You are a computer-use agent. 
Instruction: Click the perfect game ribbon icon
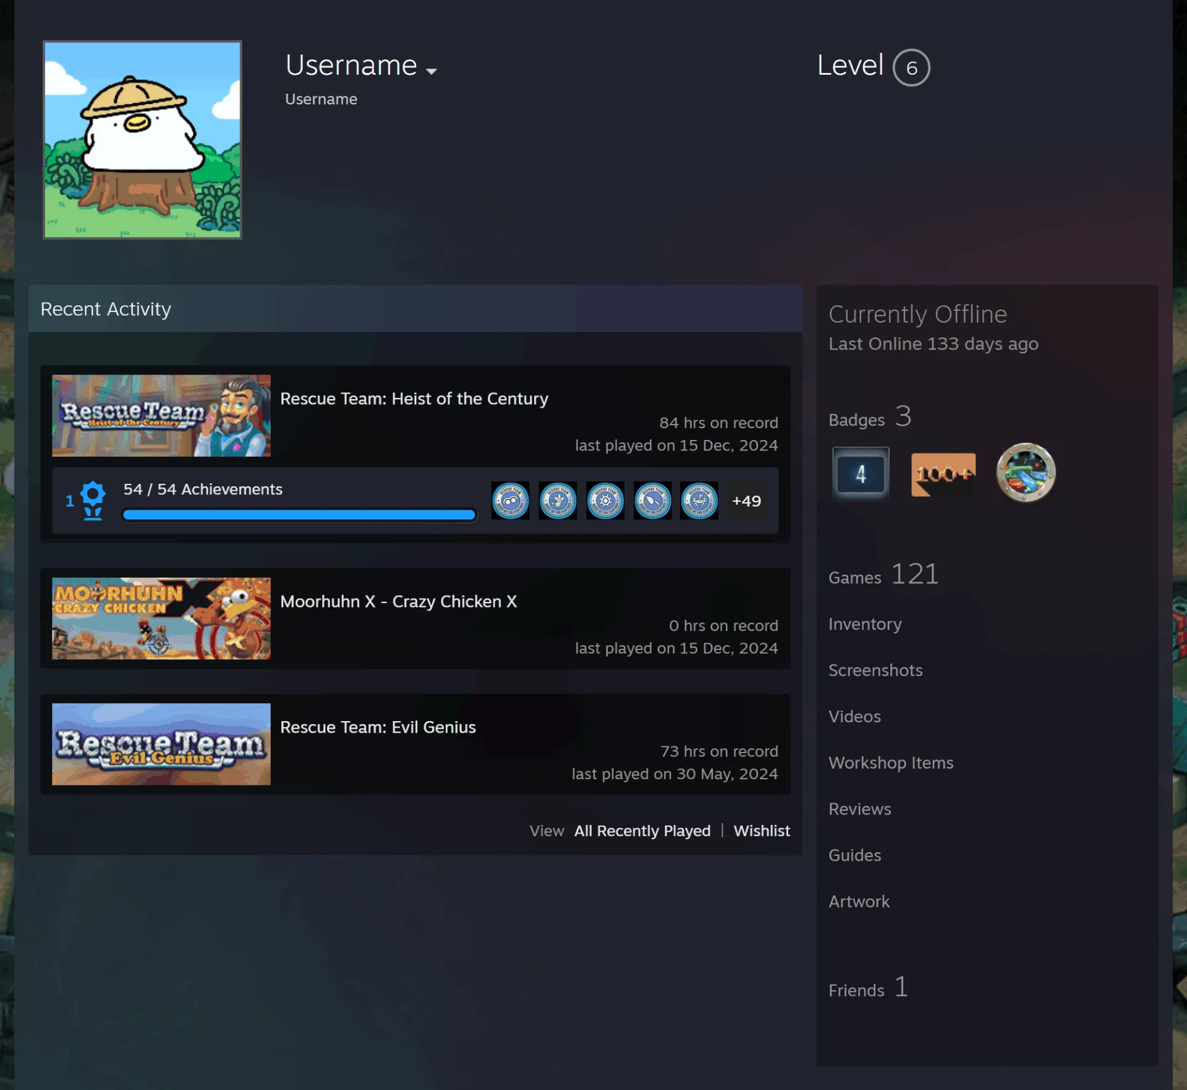tap(93, 501)
